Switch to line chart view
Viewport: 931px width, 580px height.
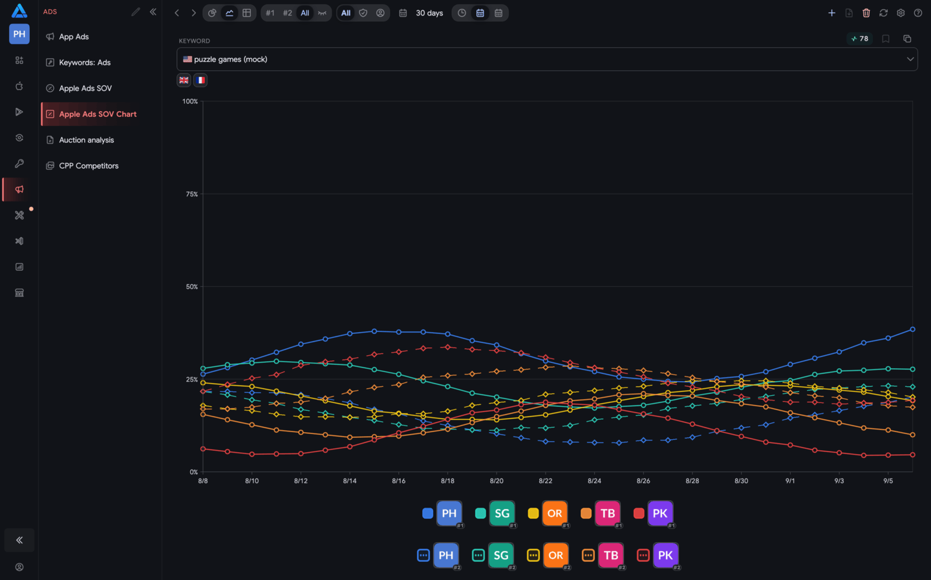point(230,13)
